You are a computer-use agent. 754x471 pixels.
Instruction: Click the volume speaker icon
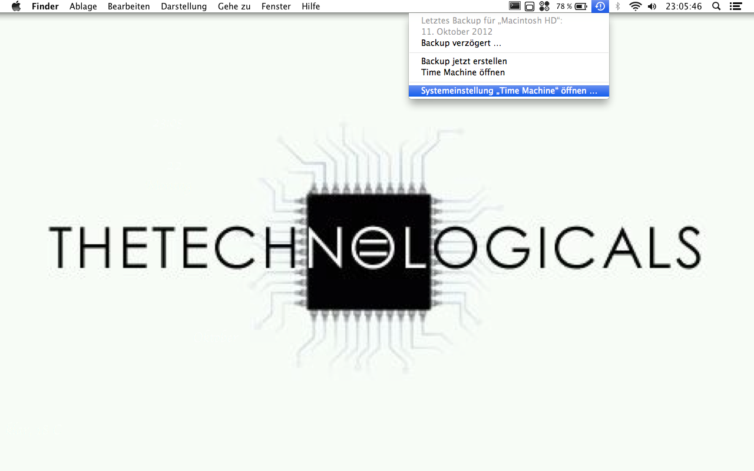(x=652, y=6)
